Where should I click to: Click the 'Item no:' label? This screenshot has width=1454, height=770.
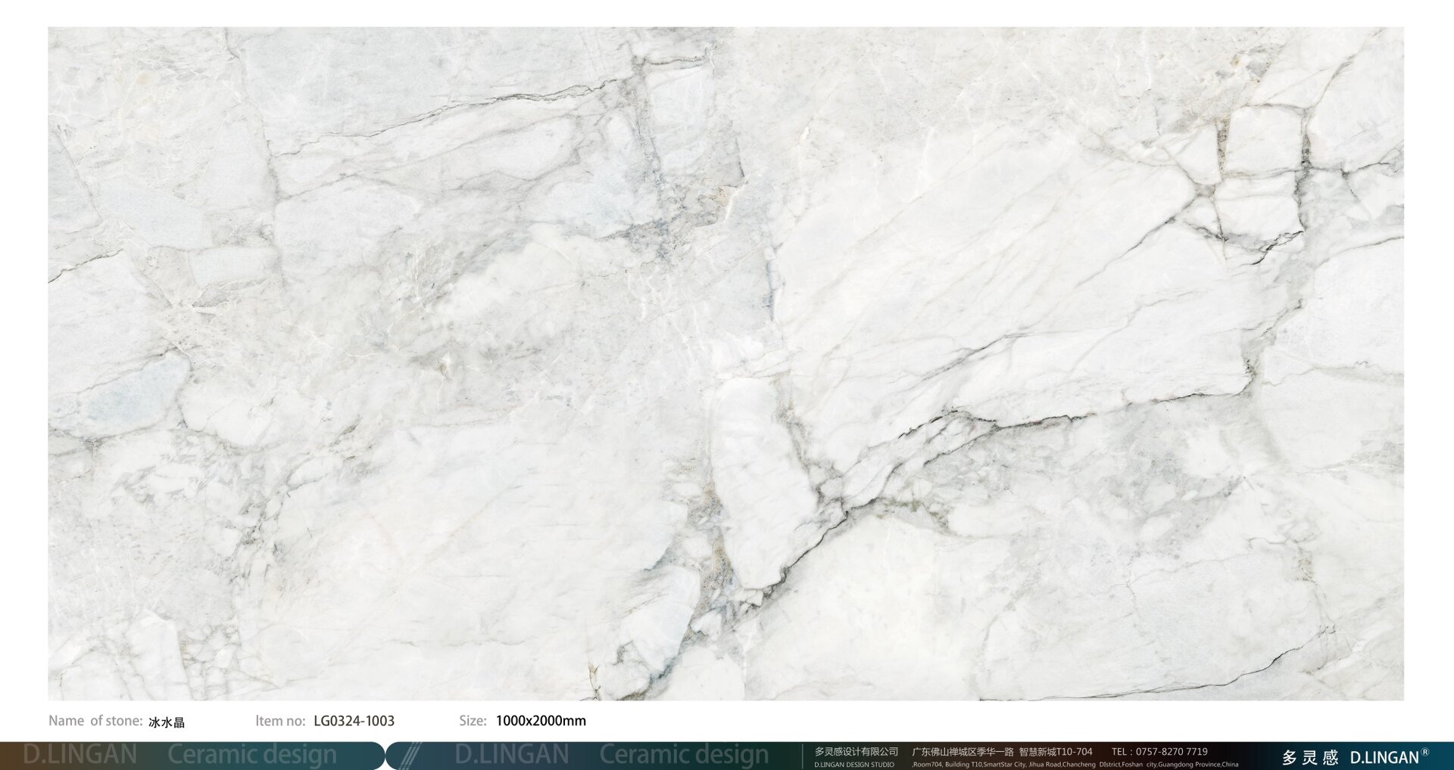[280, 721]
